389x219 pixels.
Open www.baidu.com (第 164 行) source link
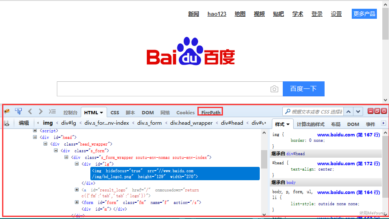(348, 192)
